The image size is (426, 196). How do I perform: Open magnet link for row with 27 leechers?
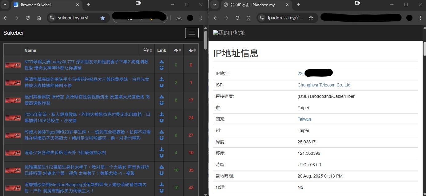161,138
